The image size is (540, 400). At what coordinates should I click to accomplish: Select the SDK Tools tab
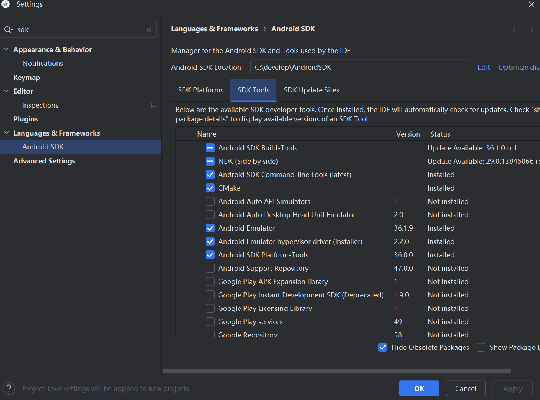[253, 90]
